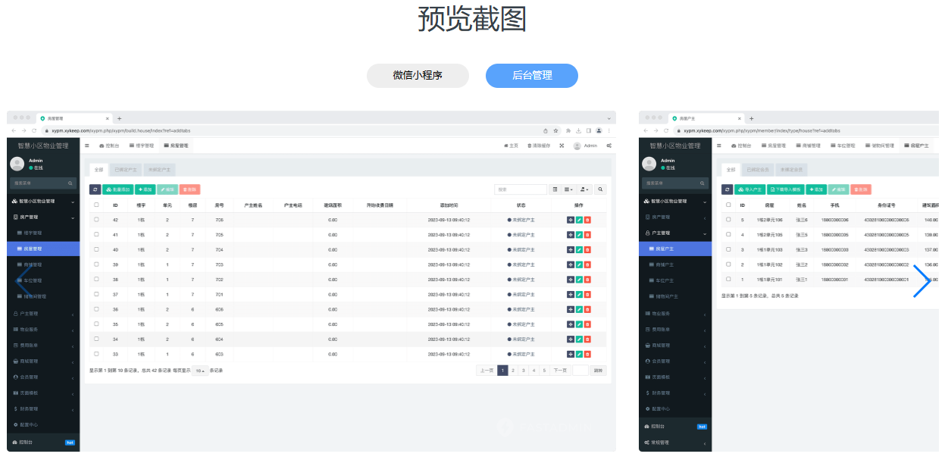Go to page 3 in table pagination

coord(523,369)
